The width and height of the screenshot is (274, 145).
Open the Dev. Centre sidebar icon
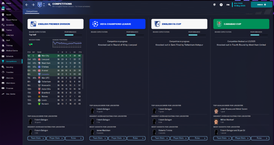pyautogui.click(x=3, y=94)
